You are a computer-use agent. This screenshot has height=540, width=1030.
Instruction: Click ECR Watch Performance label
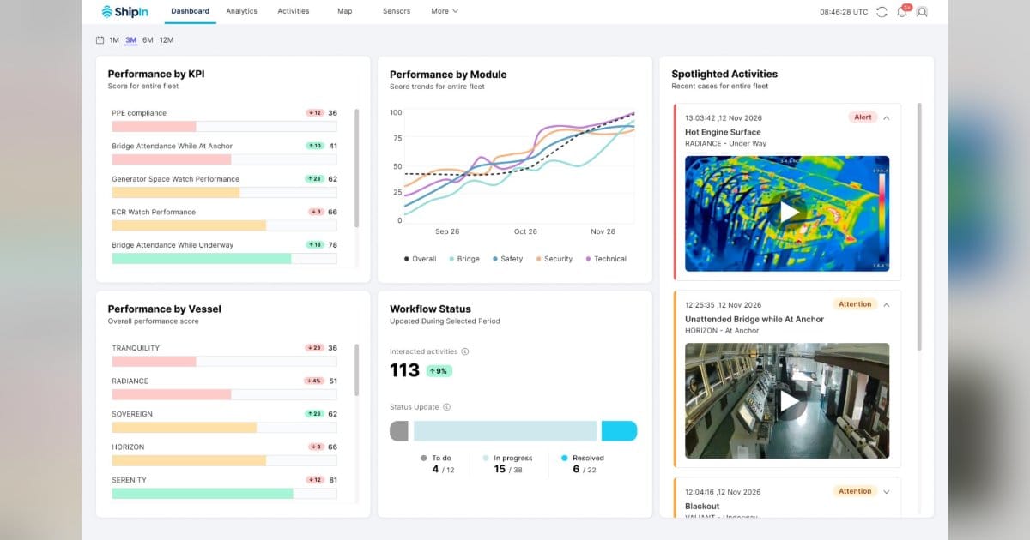(154, 212)
